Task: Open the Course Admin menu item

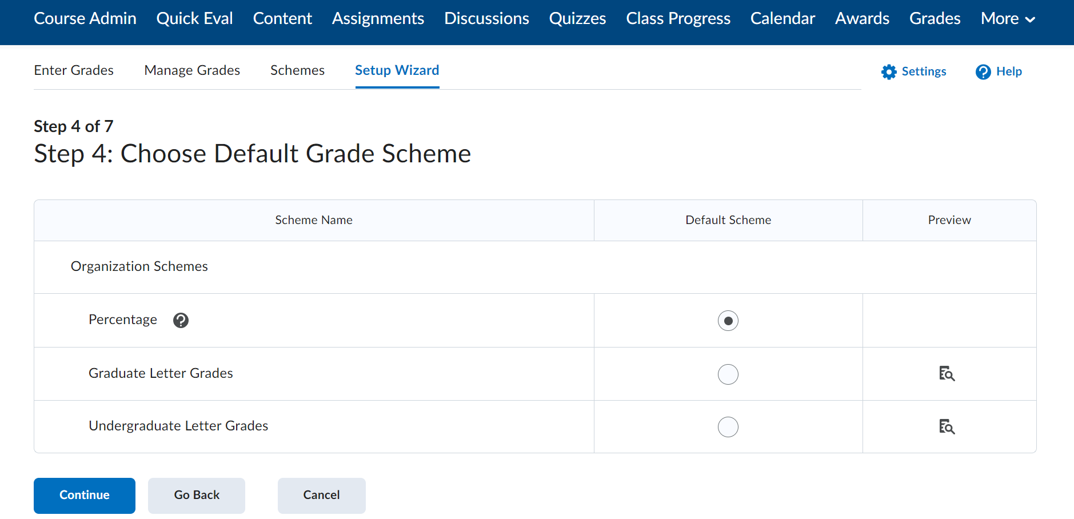Action: tap(85, 18)
